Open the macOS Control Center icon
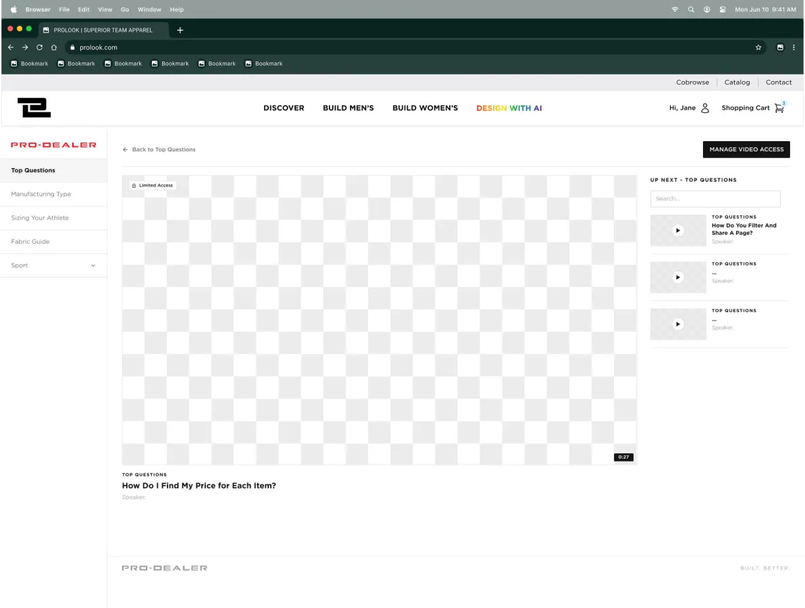 click(723, 9)
